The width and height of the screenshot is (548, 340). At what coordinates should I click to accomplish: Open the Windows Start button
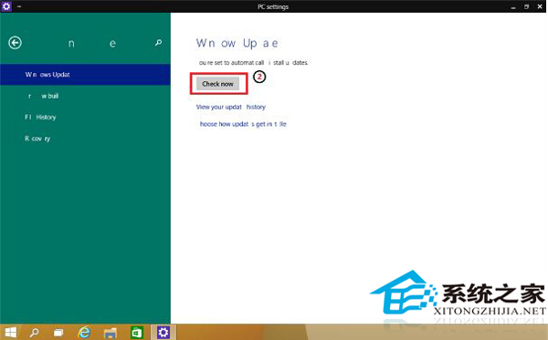click(x=11, y=333)
